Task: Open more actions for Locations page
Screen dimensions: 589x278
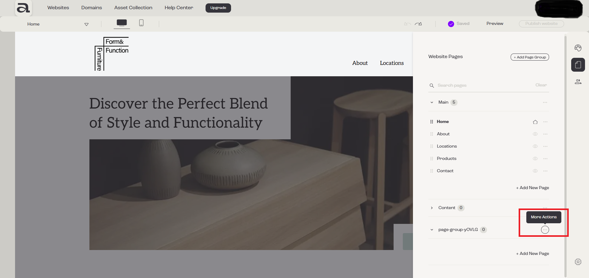Action: tap(545, 146)
